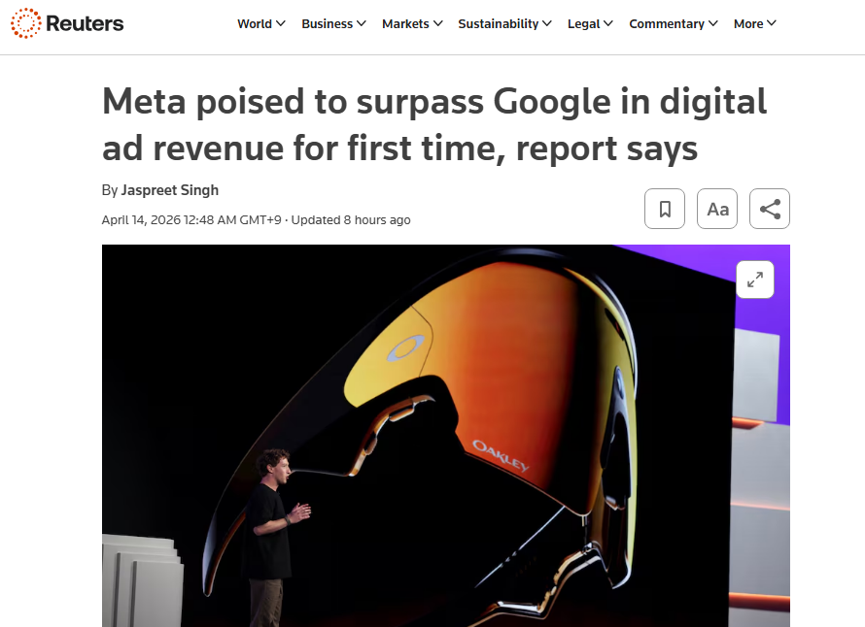Image resolution: width=865 pixels, height=627 pixels.
Task: Expand the article image to fullscreen
Action: (x=755, y=279)
